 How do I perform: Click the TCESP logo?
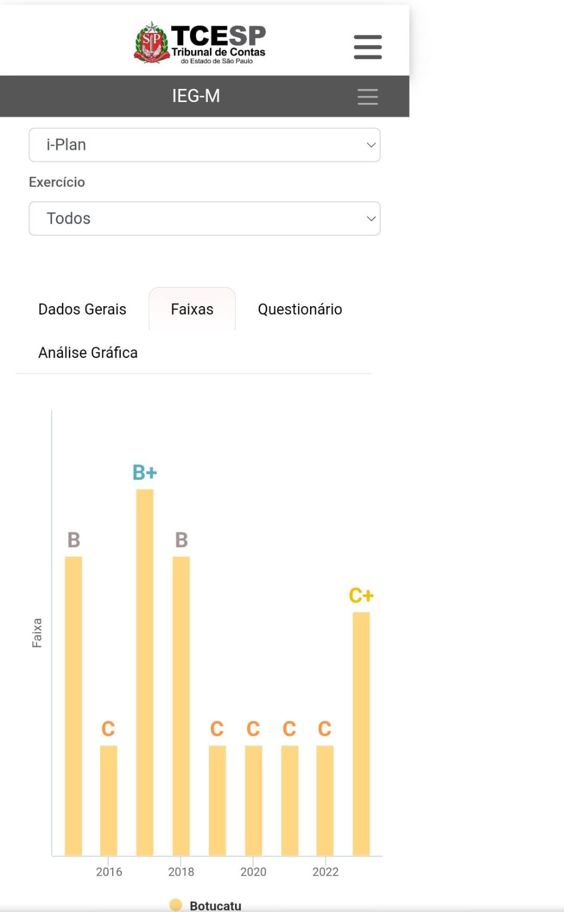pos(200,43)
